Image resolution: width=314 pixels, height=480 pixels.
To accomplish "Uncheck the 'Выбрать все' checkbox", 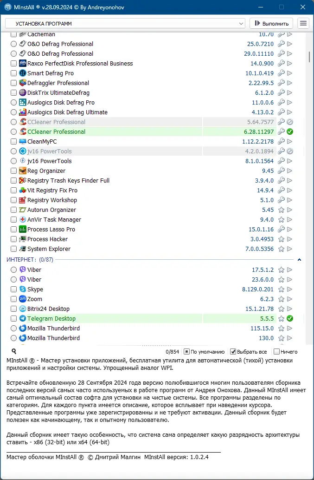I will pos(233,352).
